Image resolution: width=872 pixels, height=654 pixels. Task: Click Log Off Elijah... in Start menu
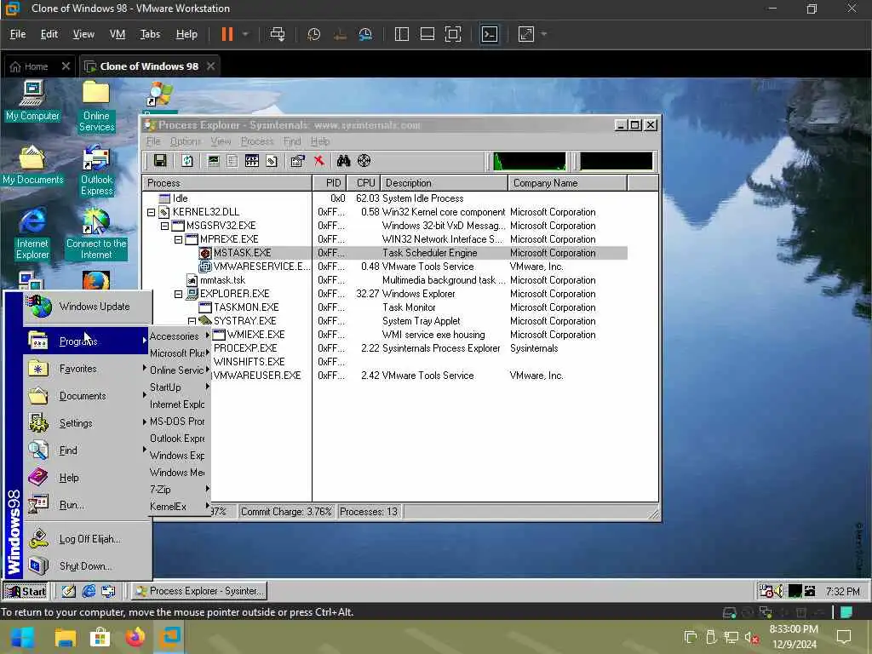click(x=88, y=539)
